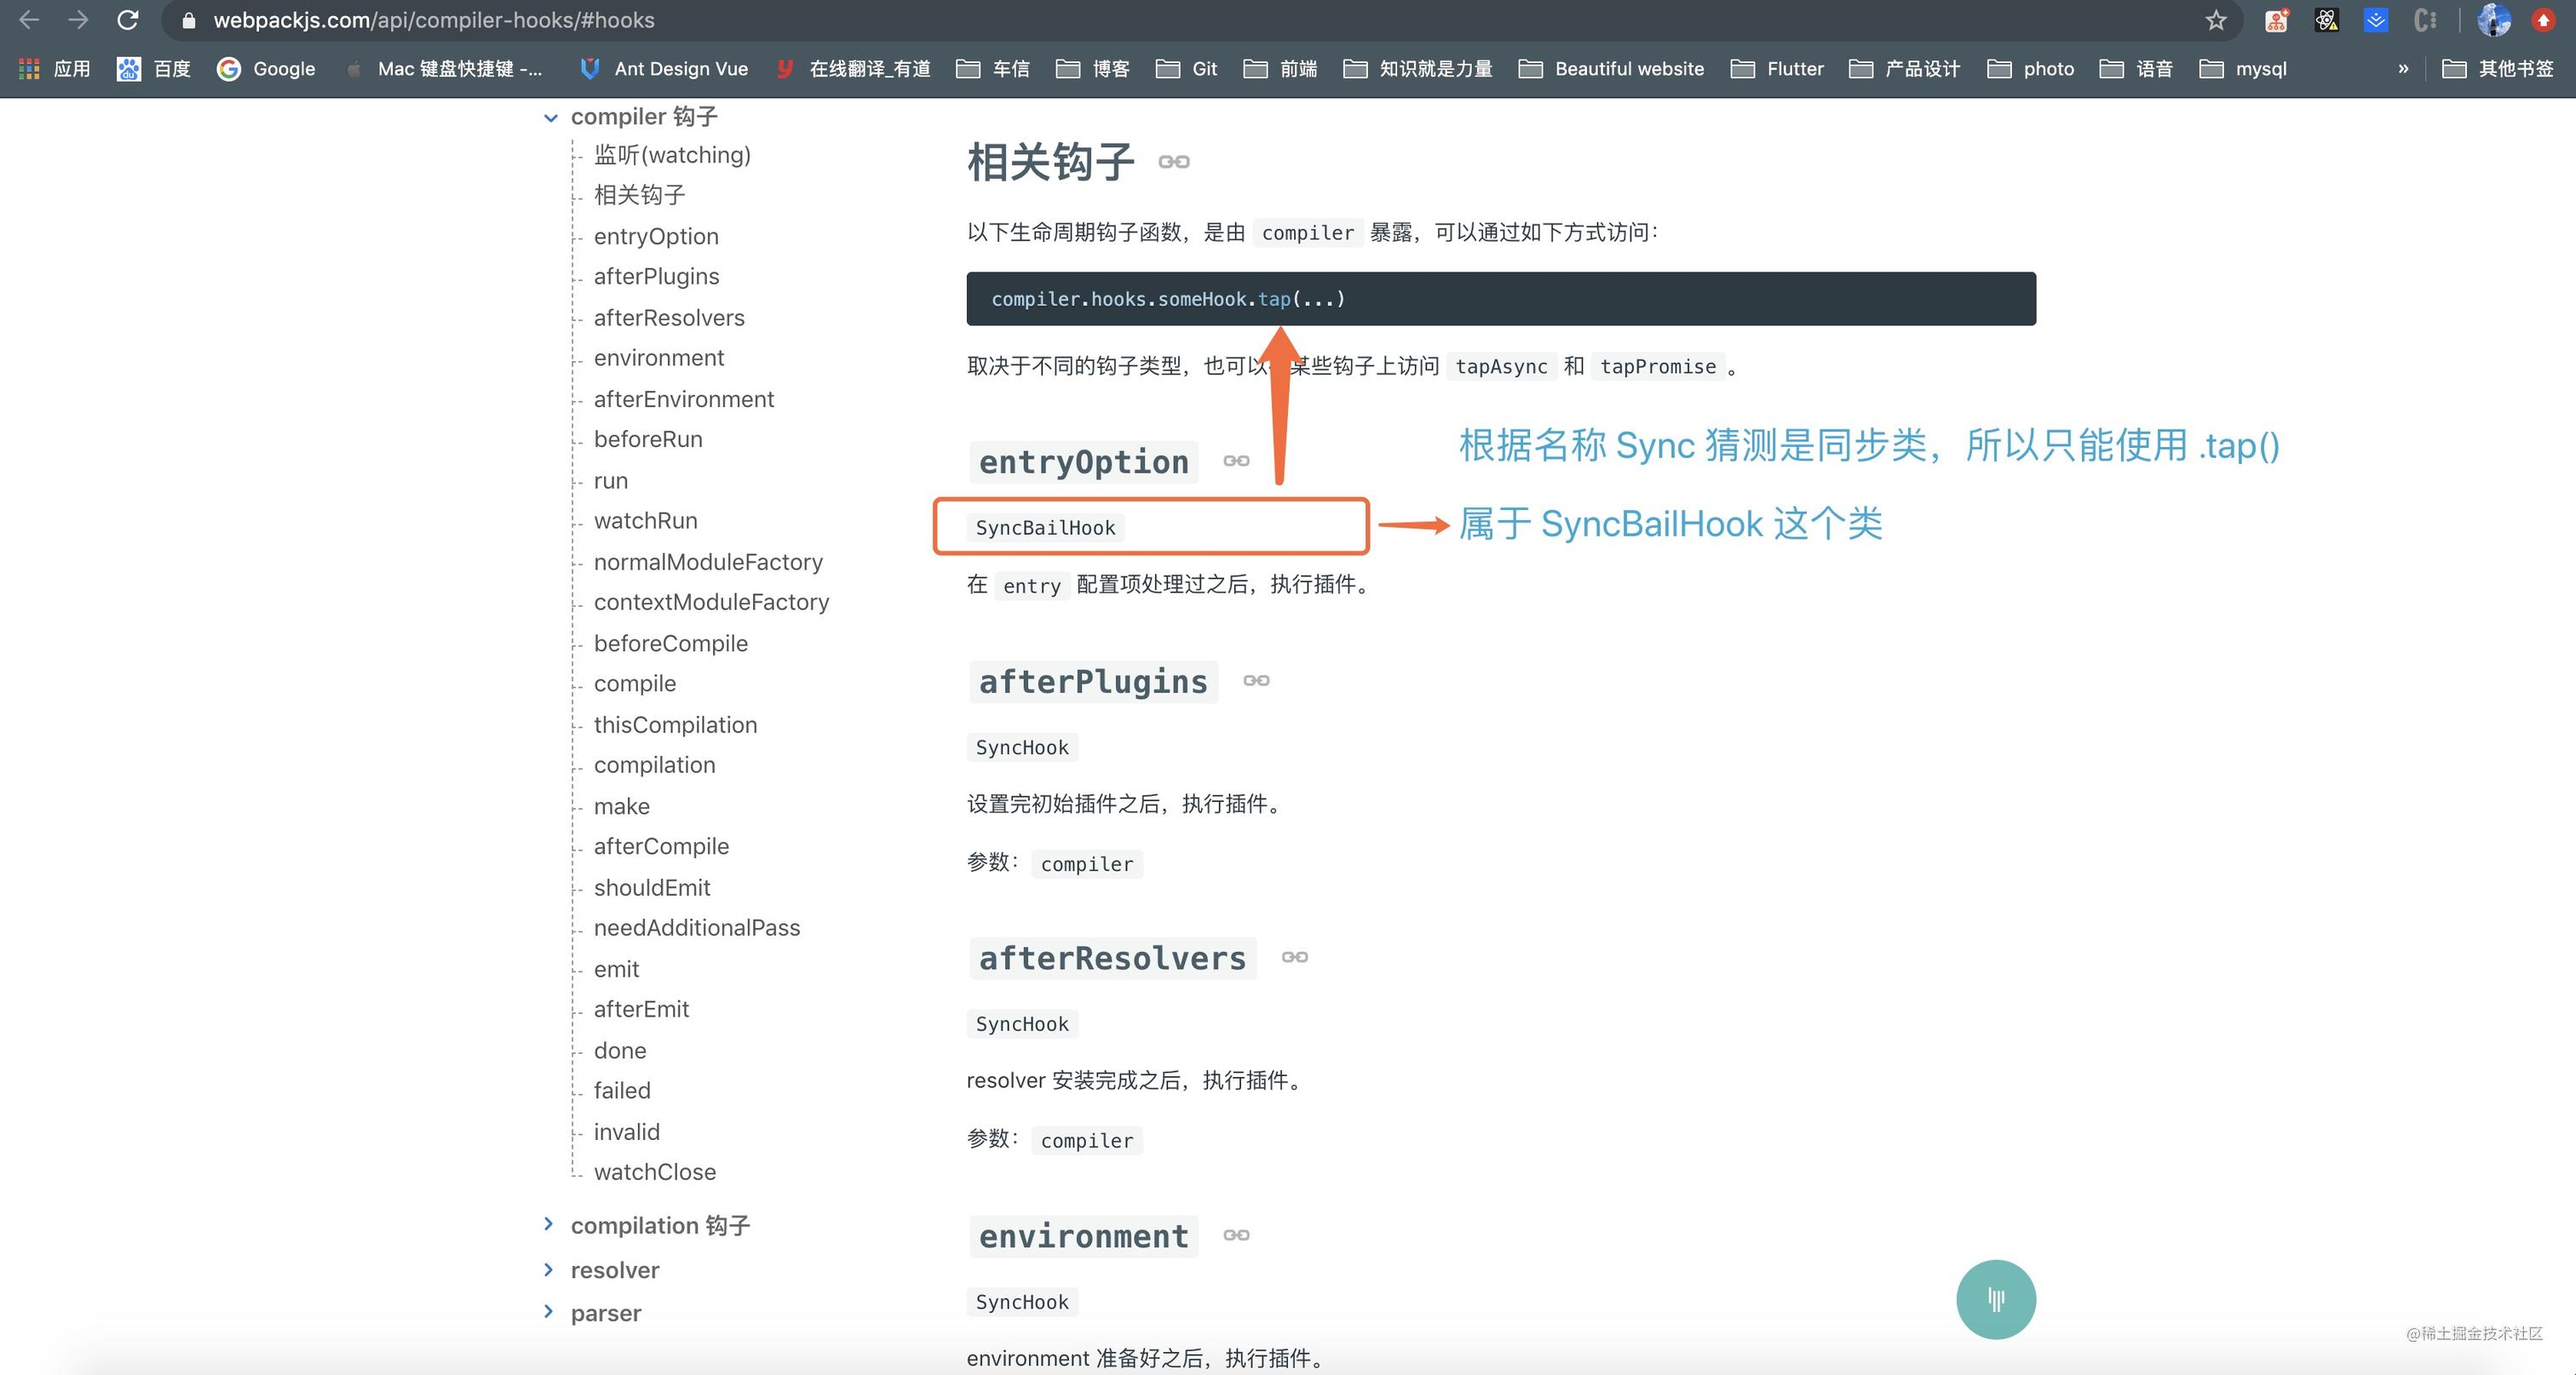Expand the resolver sidebar section
Image resolution: width=2576 pixels, height=1375 pixels.
pos(548,1269)
